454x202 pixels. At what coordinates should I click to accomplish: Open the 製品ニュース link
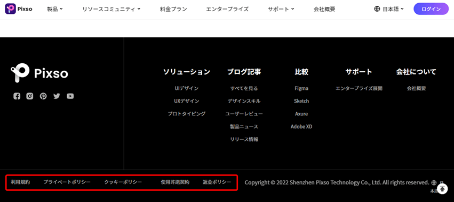click(244, 127)
